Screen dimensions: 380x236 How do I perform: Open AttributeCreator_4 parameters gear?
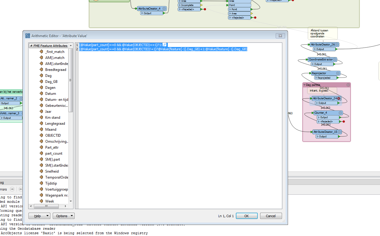[x=164, y=9]
